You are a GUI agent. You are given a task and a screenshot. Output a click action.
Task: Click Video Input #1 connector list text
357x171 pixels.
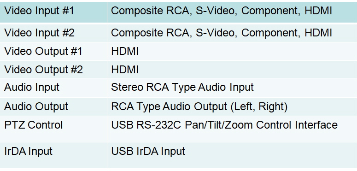click(221, 11)
